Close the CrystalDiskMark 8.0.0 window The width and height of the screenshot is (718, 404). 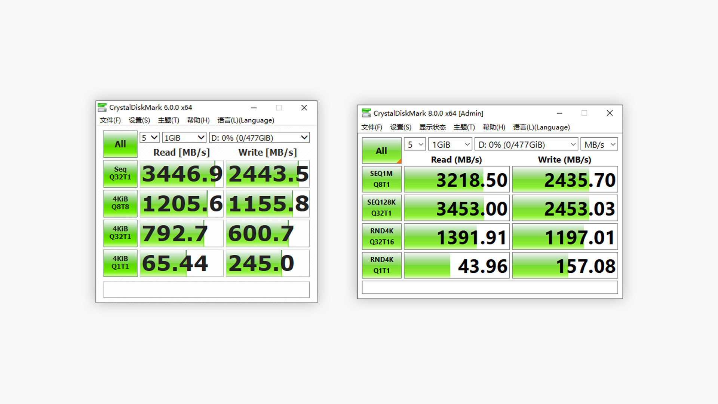[x=610, y=113]
